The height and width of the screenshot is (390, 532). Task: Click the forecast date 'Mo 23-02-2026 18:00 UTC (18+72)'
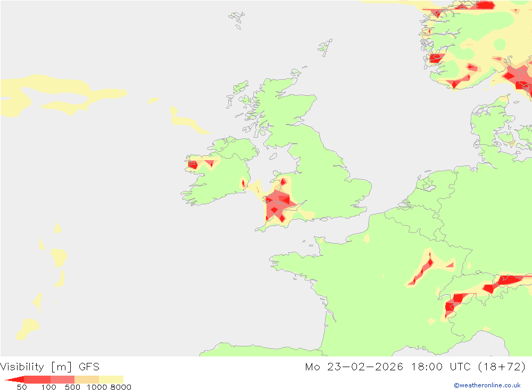tap(415, 367)
